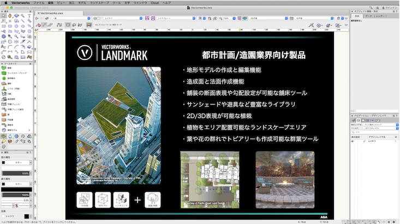Select the Mirror tool
Screen dimensions: 400x224
coord(16,41)
